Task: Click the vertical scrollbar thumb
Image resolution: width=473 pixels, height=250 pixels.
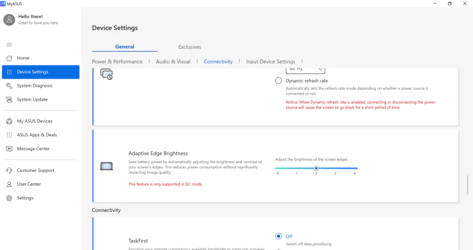Action: (x=468, y=185)
